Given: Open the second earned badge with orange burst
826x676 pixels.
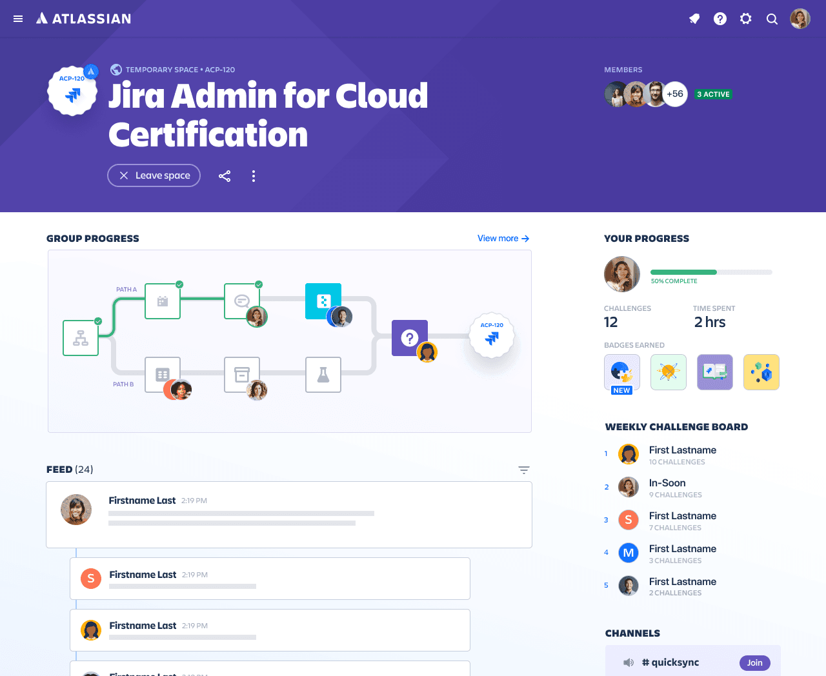Looking at the screenshot, I should coord(669,372).
